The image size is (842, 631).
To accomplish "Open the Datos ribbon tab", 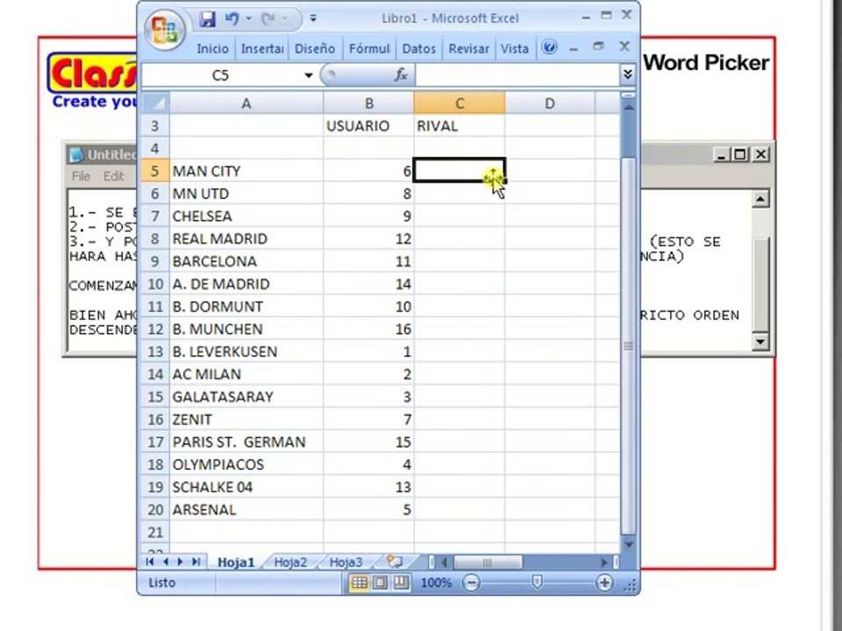I will 419,49.
